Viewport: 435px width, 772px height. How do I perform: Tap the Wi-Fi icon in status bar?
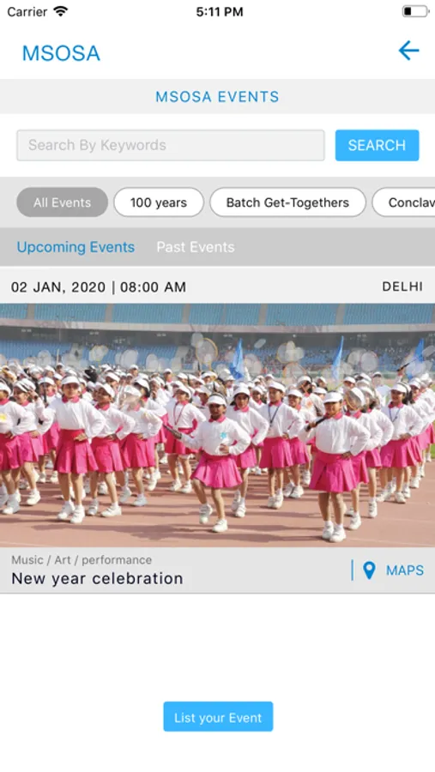[x=61, y=11]
